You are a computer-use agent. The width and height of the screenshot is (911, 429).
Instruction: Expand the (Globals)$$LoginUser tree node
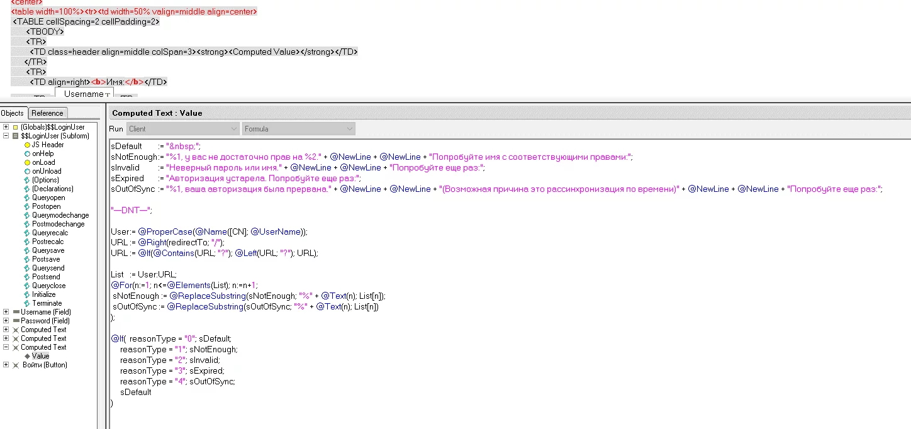click(x=6, y=127)
